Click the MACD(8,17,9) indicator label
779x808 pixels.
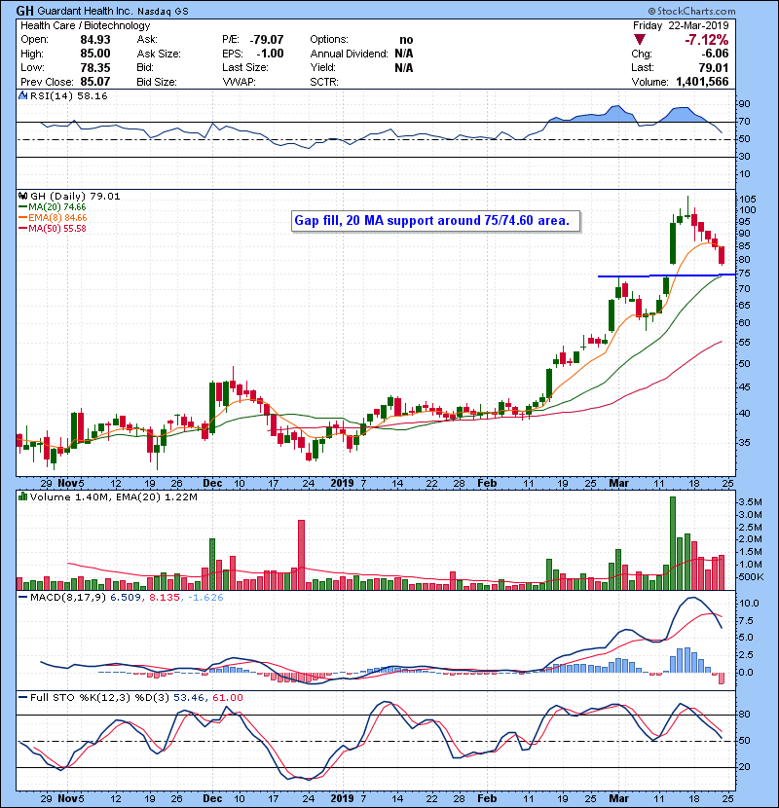tap(68, 598)
